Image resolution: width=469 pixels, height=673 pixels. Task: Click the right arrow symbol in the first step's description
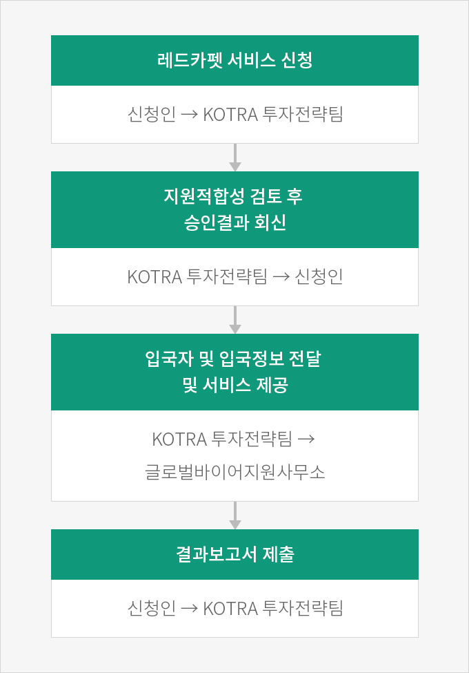click(x=189, y=115)
